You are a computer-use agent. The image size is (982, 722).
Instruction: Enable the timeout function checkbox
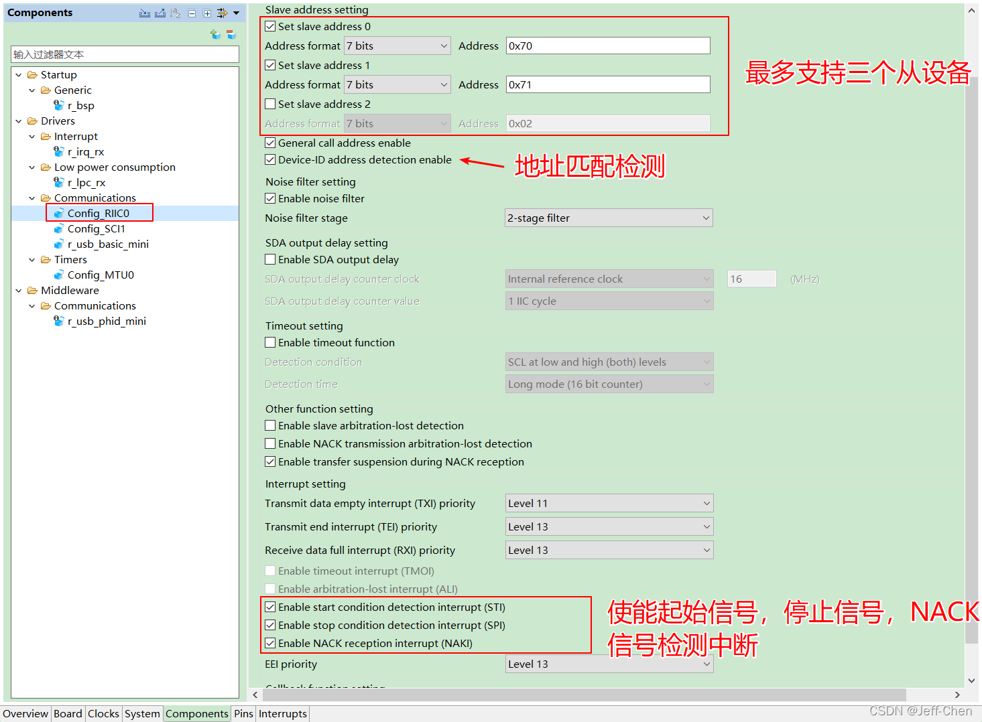click(270, 342)
